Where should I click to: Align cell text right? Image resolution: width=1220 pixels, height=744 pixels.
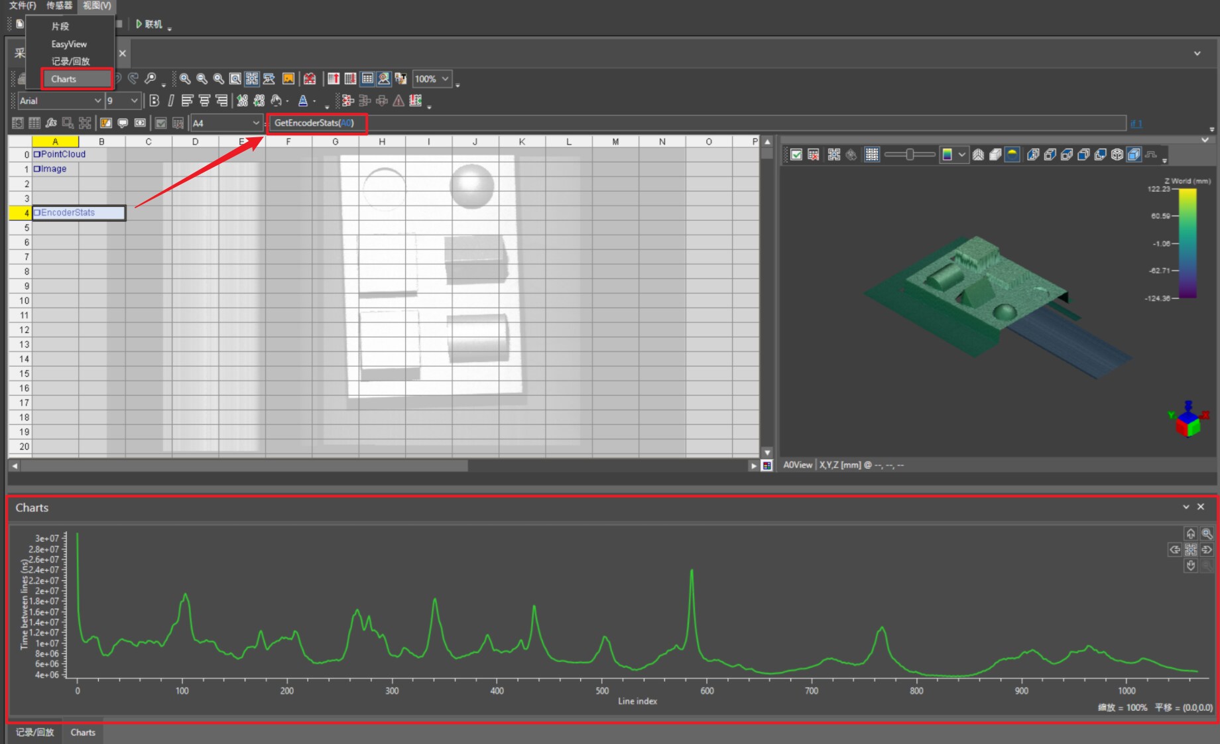[221, 101]
